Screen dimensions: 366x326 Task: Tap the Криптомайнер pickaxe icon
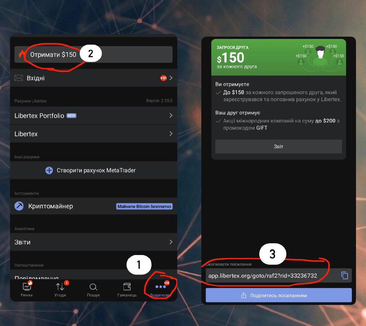tap(19, 206)
